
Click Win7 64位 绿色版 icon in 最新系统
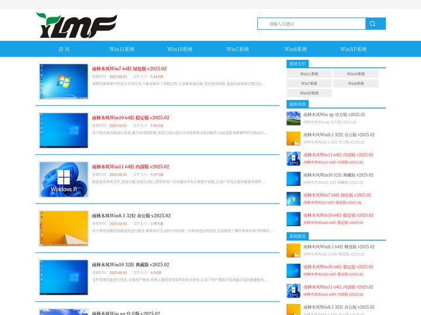click(x=294, y=199)
